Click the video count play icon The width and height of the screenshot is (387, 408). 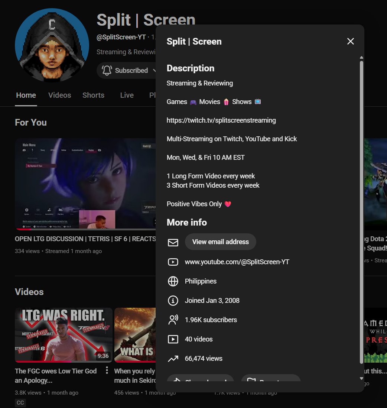coord(173,339)
